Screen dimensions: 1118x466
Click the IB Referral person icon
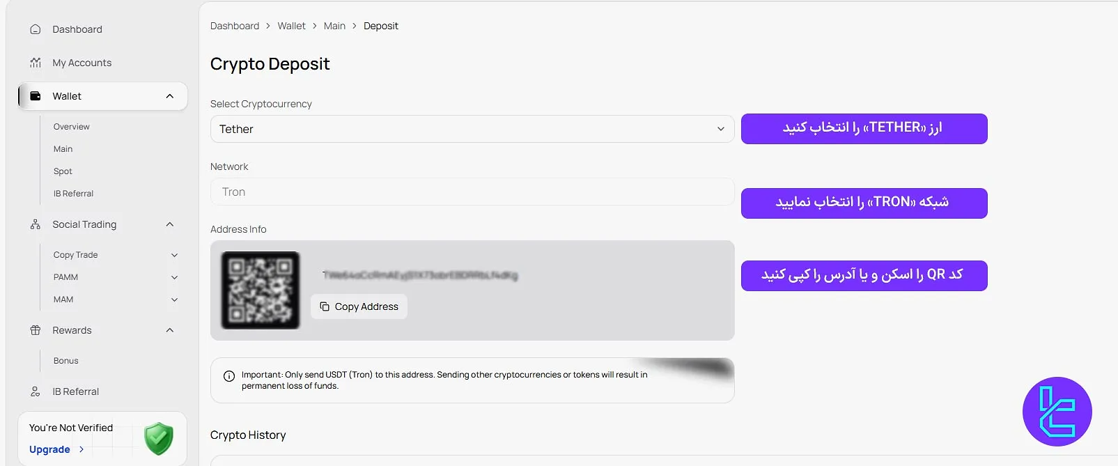coord(36,391)
